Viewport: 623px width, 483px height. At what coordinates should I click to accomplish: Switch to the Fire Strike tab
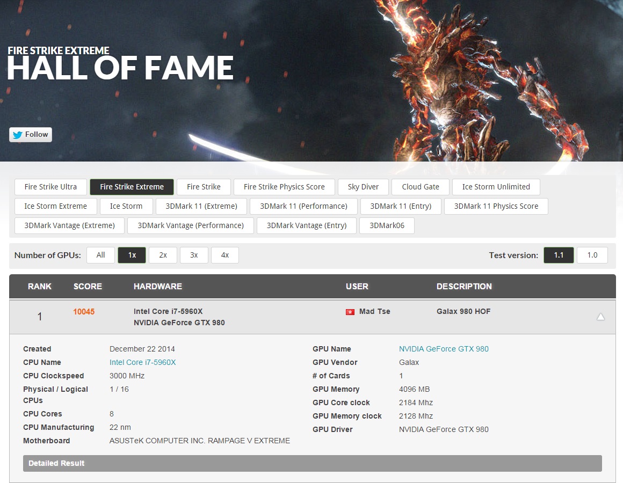coord(204,187)
